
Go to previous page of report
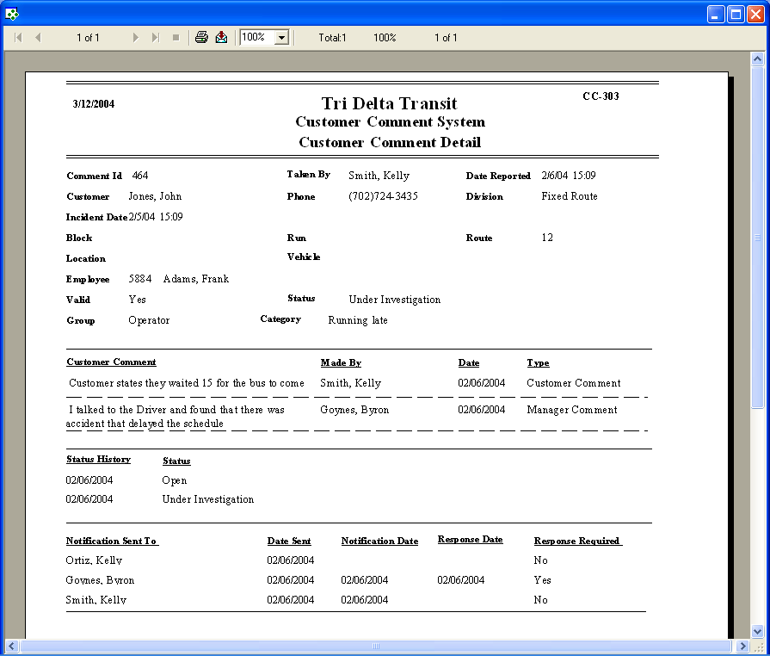[38, 38]
